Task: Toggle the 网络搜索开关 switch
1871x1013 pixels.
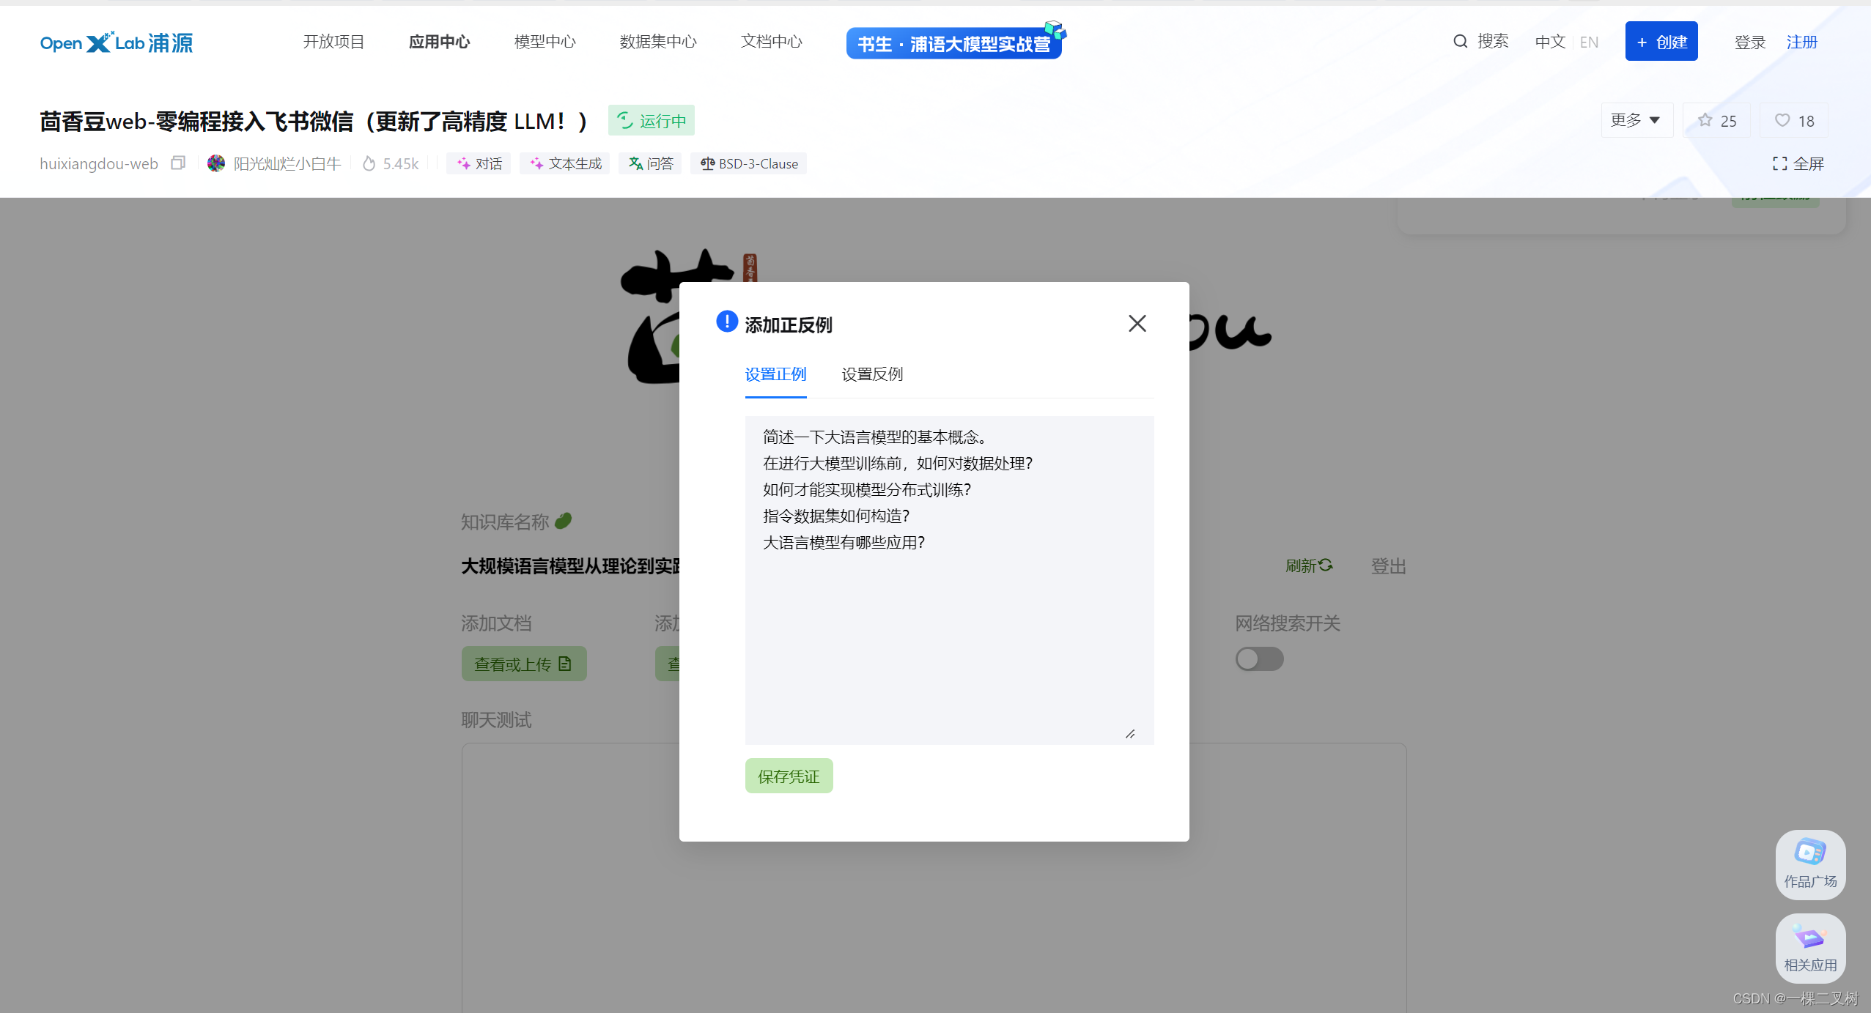Action: [x=1258, y=658]
